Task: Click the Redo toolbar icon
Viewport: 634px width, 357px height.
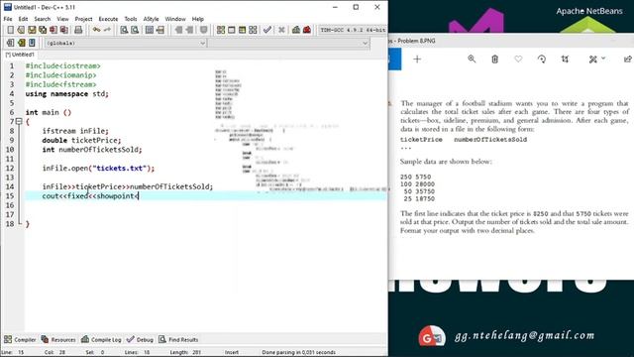Action: tap(107, 30)
